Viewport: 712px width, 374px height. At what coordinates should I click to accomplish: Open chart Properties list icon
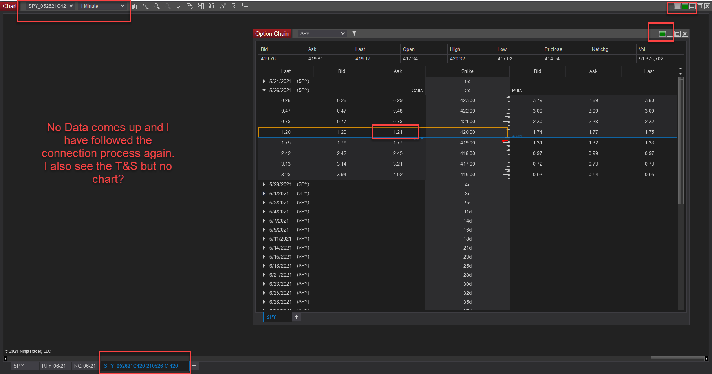tap(245, 6)
